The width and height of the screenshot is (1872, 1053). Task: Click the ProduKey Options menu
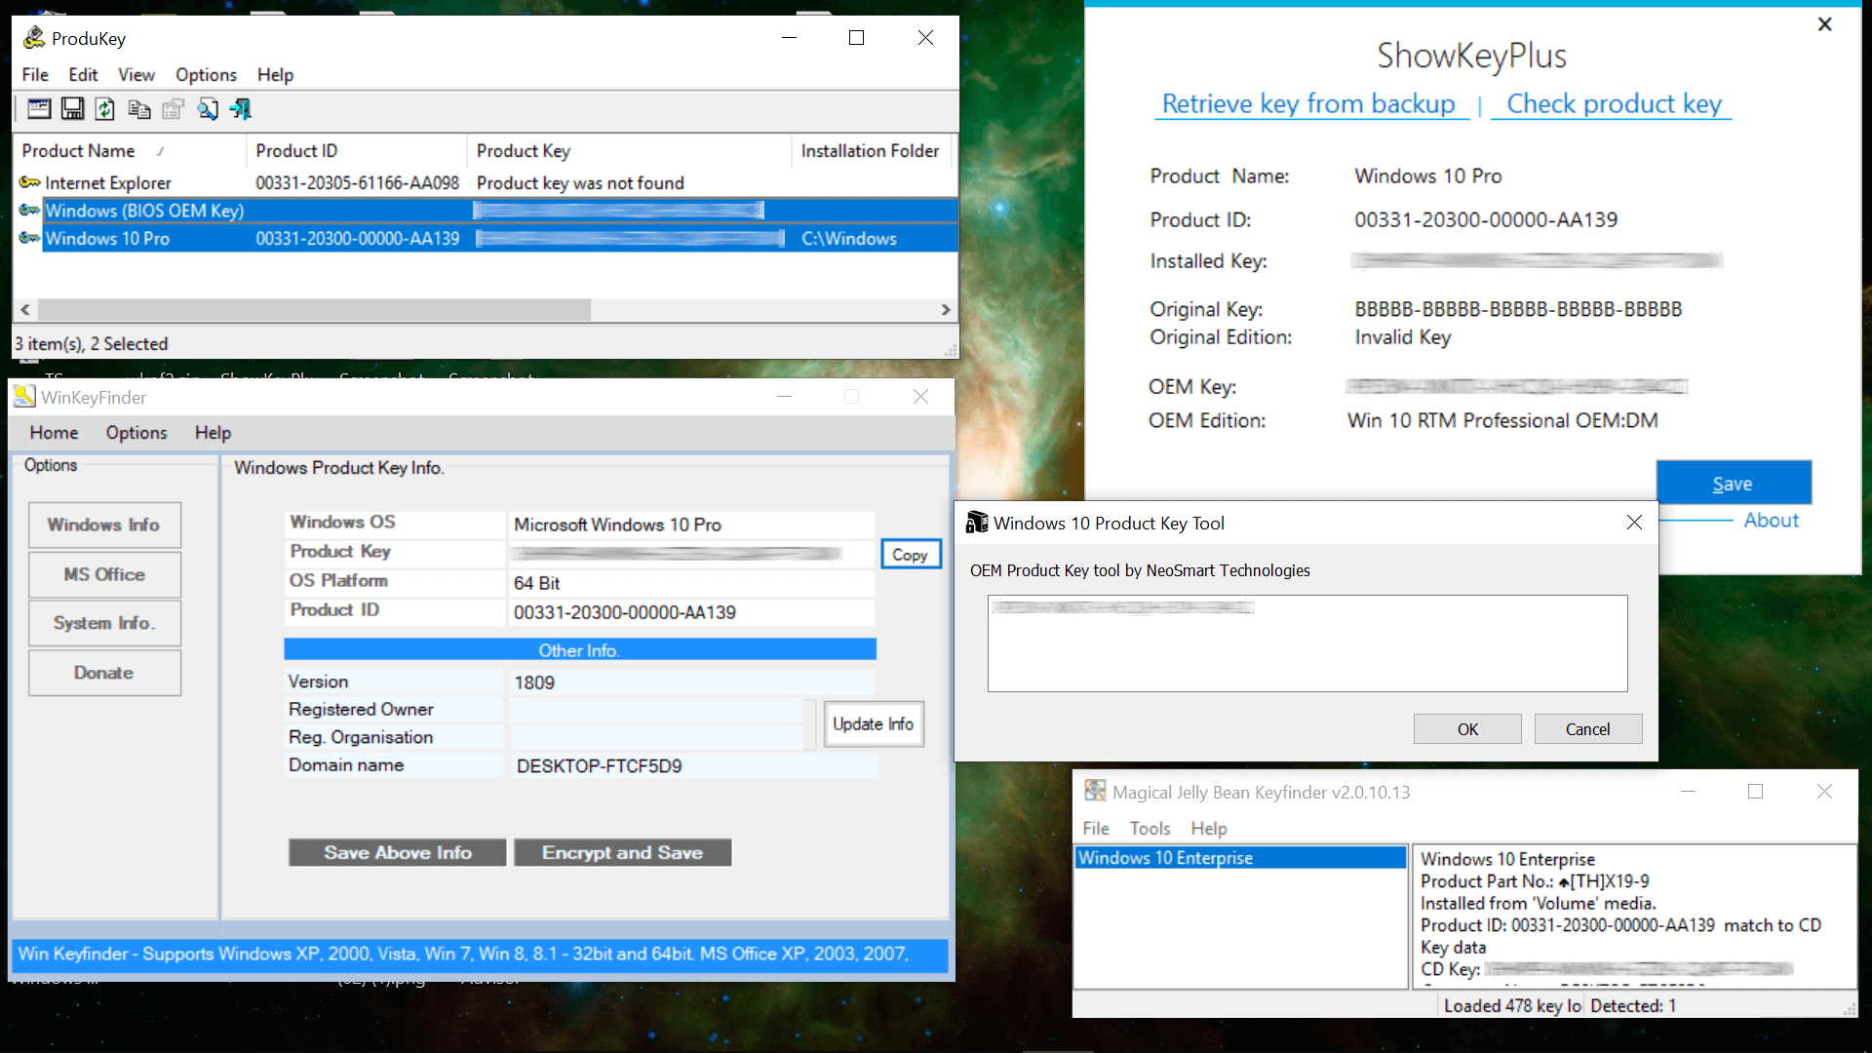coord(205,74)
